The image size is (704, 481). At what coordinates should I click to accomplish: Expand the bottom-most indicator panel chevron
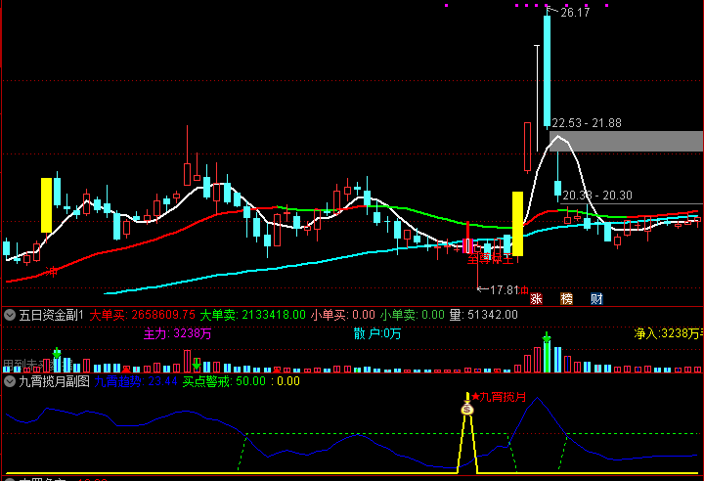click(9, 477)
